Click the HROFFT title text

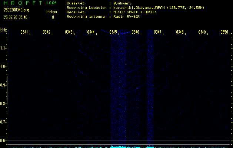coord(23,3)
